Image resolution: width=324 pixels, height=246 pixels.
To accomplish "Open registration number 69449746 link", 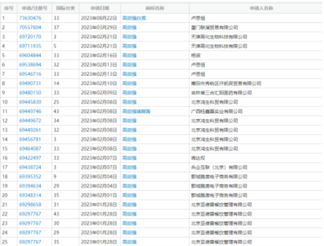I will [30, 111].
